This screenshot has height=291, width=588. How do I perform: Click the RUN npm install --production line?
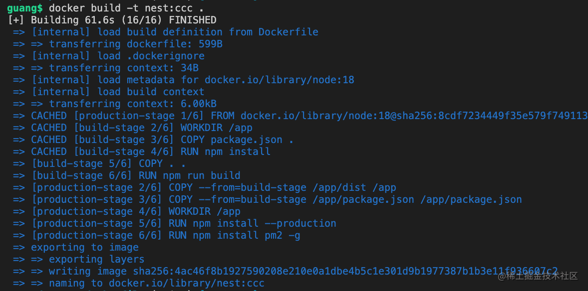(174, 224)
